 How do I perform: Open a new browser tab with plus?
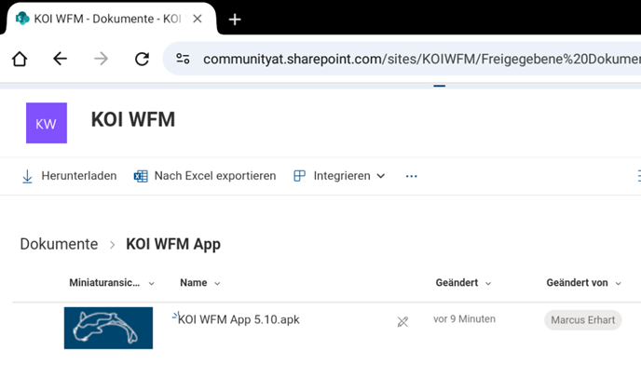(235, 20)
